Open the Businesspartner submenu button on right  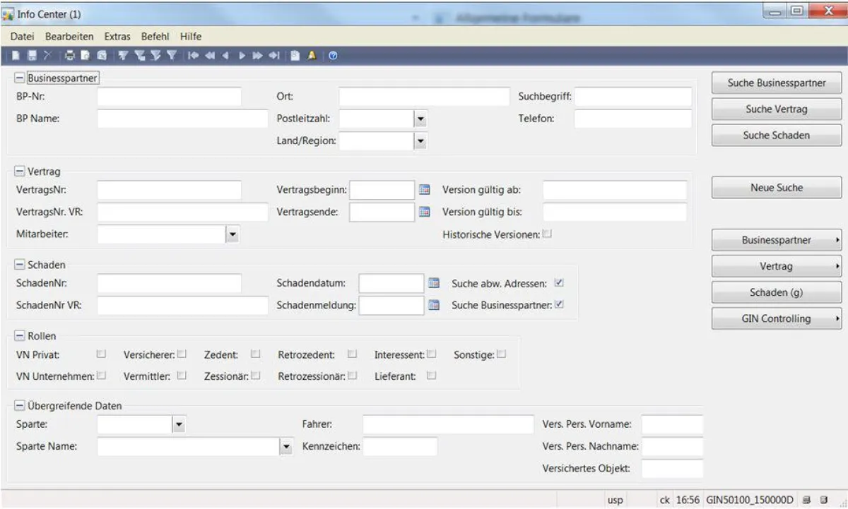click(777, 240)
